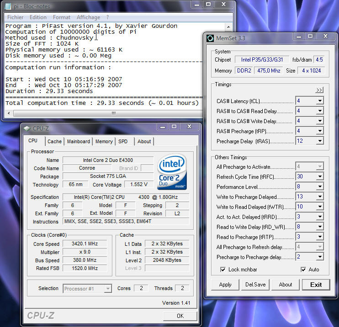This screenshot has height=327, width=339.
Task: Click the memory frequency 475,0 Mhz field
Action: (x=269, y=71)
